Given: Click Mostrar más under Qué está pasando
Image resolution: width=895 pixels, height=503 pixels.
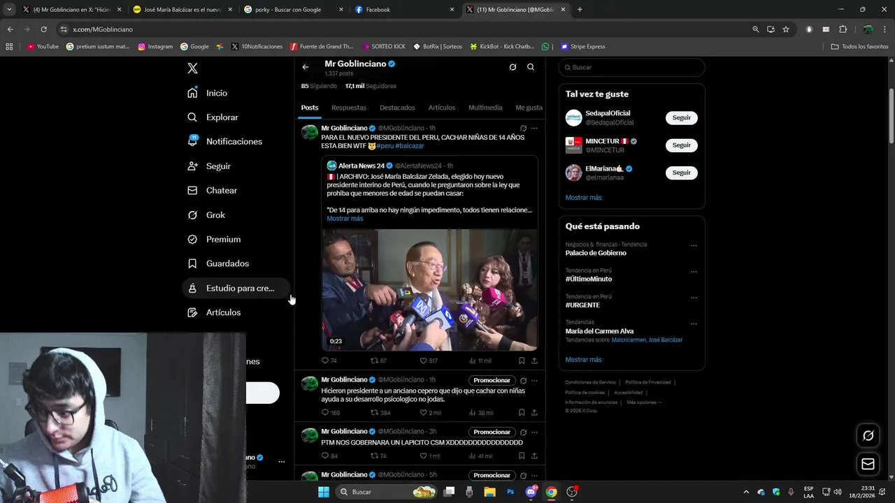Looking at the screenshot, I should click(x=584, y=360).
